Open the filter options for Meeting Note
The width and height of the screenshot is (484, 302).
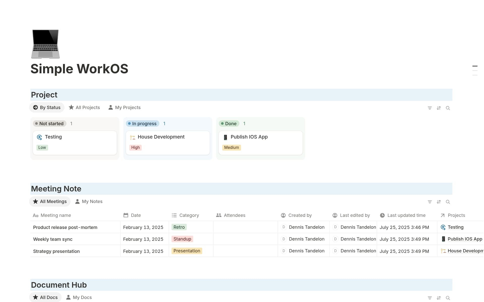point(430,202)
